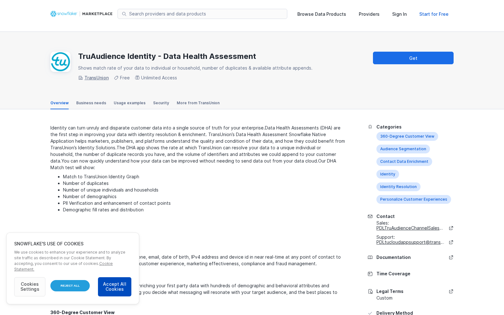This screenshot has width=504, height=315.
Task: Open Browse Data Products menu
Action: pyautogui.click(x=322, y=14)
